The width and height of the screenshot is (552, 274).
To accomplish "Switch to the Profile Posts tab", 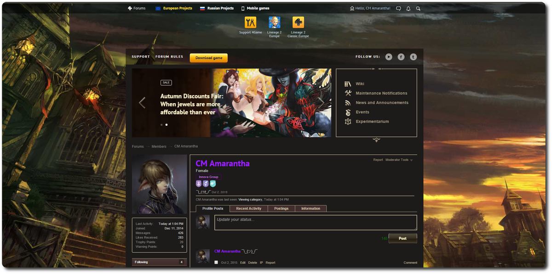I will coord(213,208).
